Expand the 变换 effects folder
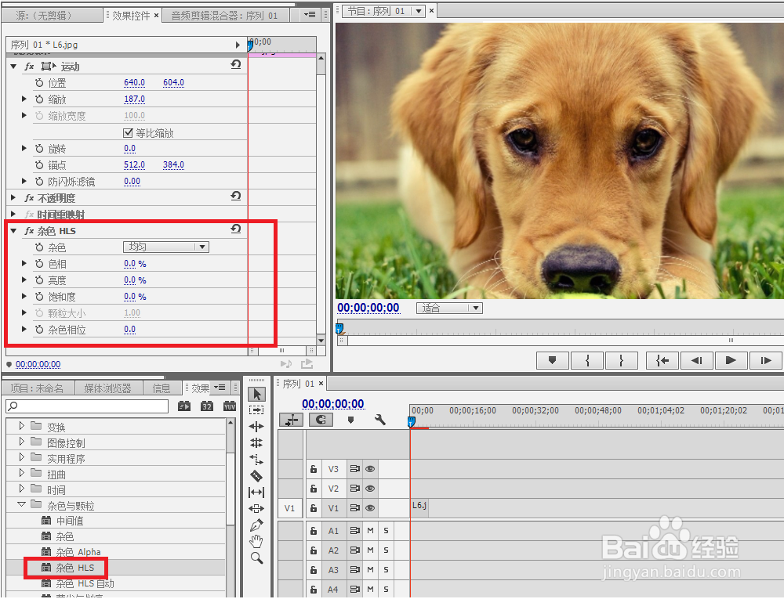This screenshot has height=599, width=784. tap(21, 426)
